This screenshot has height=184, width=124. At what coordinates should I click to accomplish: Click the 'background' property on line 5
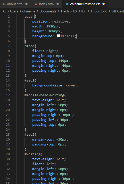pos(42,36)
